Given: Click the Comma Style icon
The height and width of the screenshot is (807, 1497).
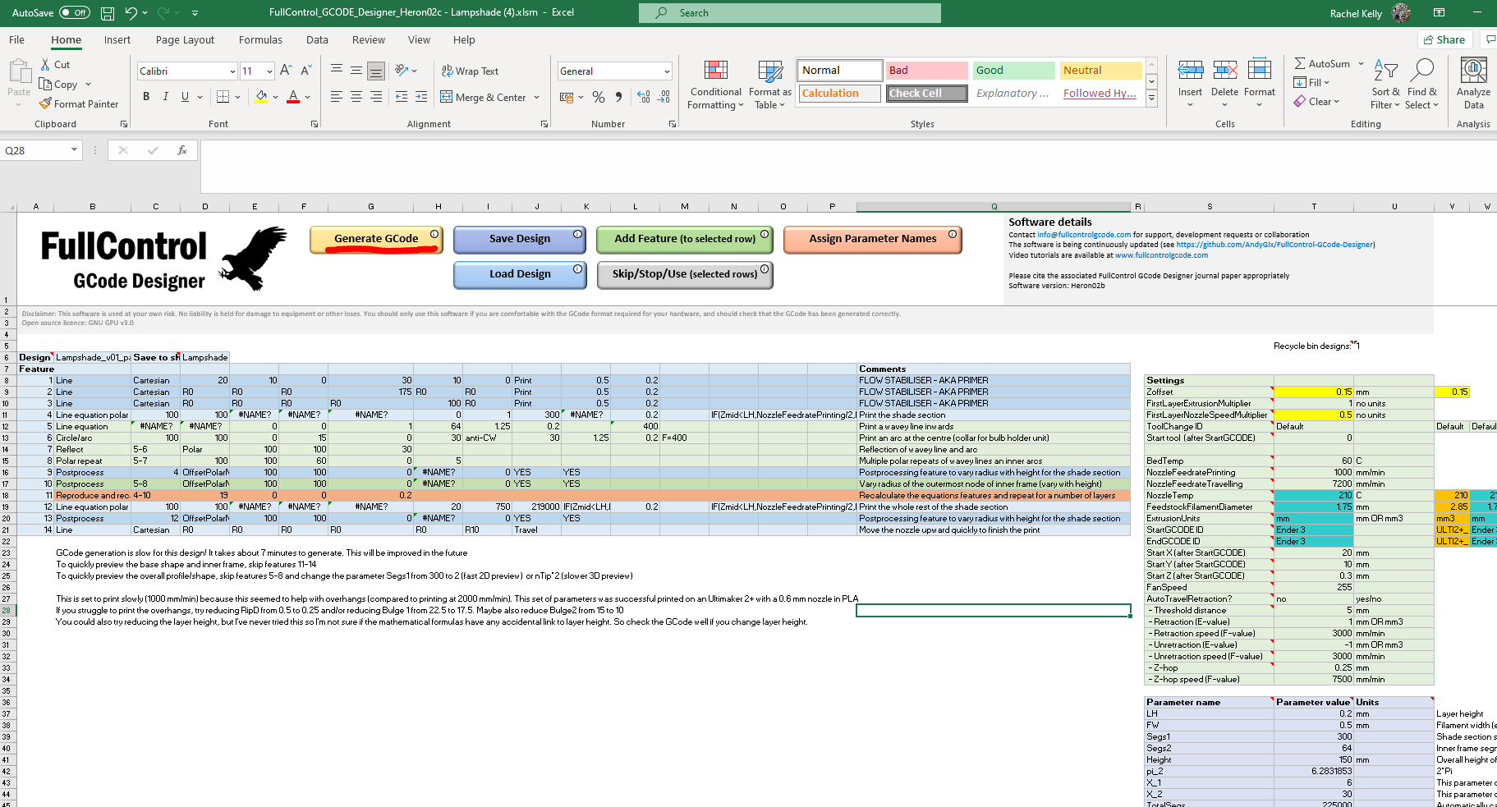Looking at the screenshot, I should pyautogui.click(x=618, y=97).
